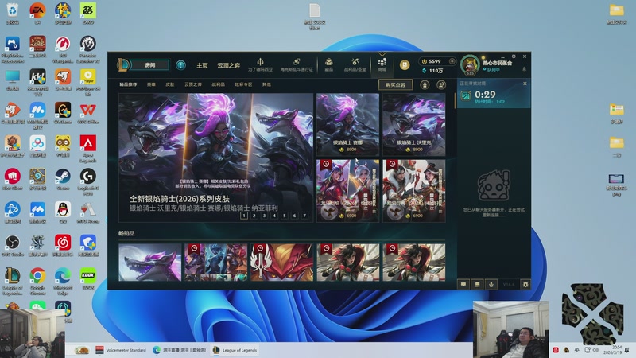Click the bug report icon at client bottom
Viewport: 636px width, 358px height.
pyautogui.click(x=525, y=284)
